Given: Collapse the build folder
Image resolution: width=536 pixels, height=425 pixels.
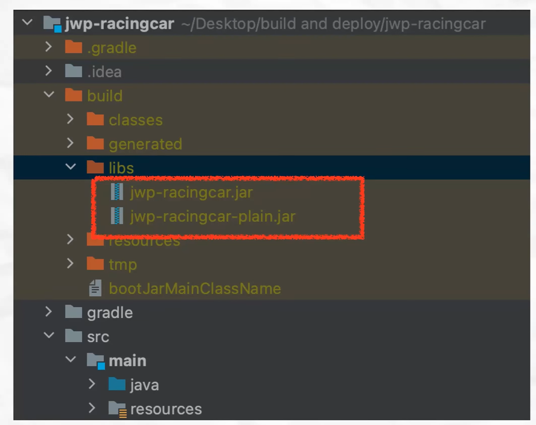Looking at the screenshot, I should tap(49, 94).
